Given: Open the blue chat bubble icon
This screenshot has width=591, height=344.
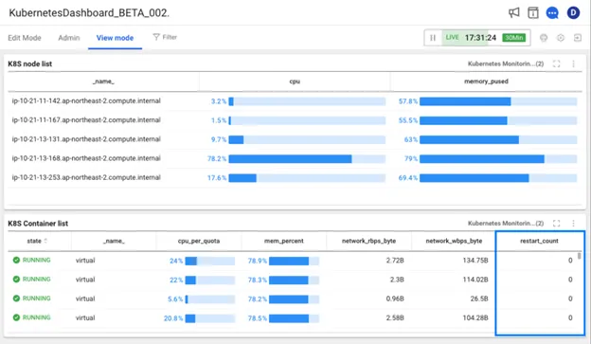Looking at the screenshot, I should point(552,13).
